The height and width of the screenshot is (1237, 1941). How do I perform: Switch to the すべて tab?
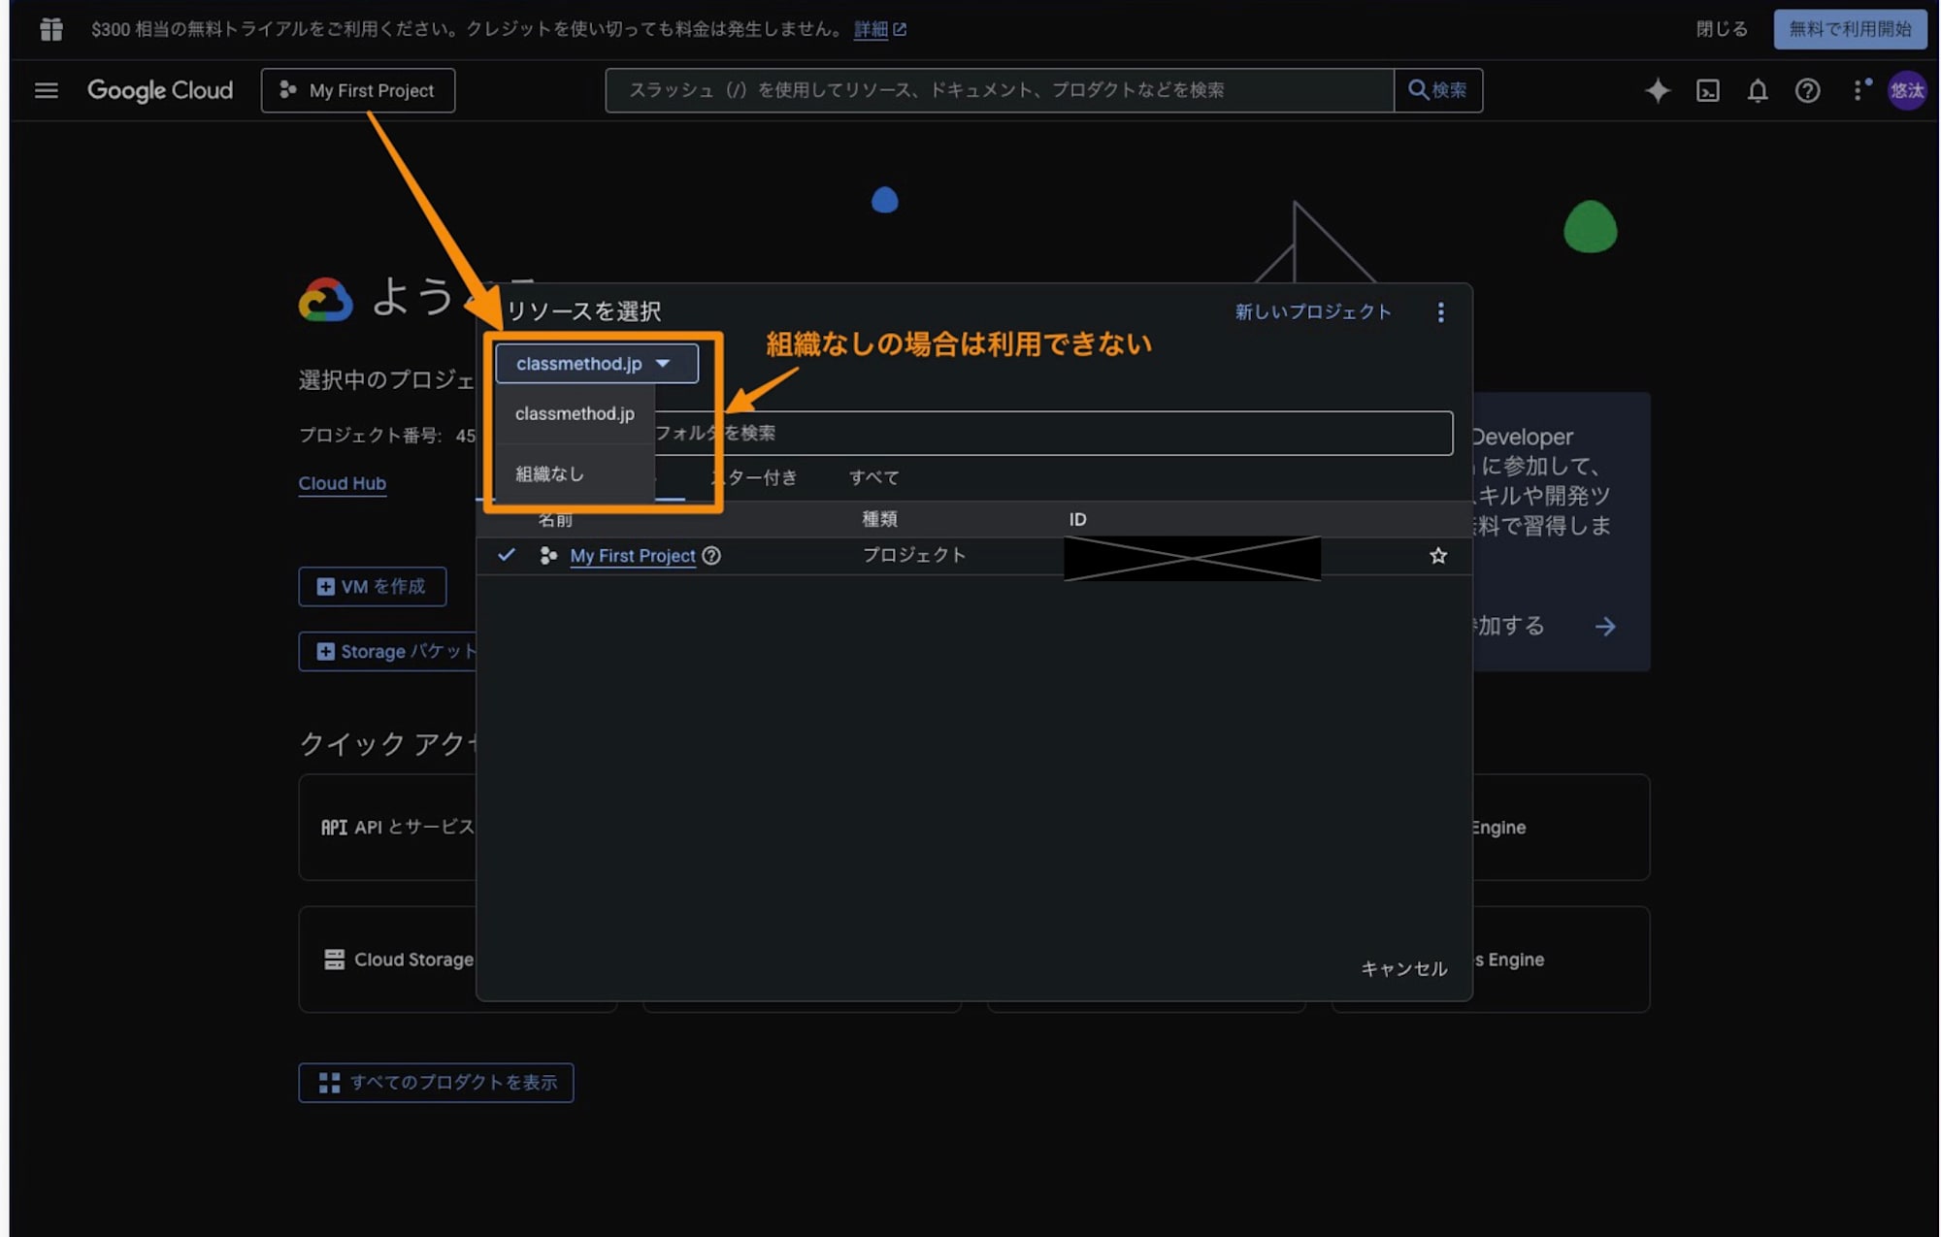(873, 477)
